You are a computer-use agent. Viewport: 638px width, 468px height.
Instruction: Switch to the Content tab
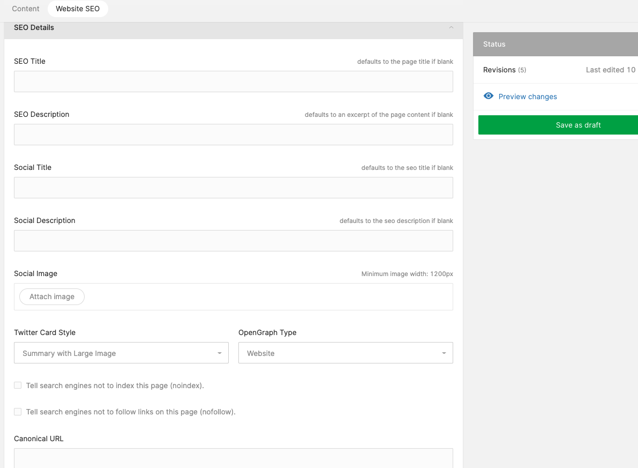(x=26, y=9)
